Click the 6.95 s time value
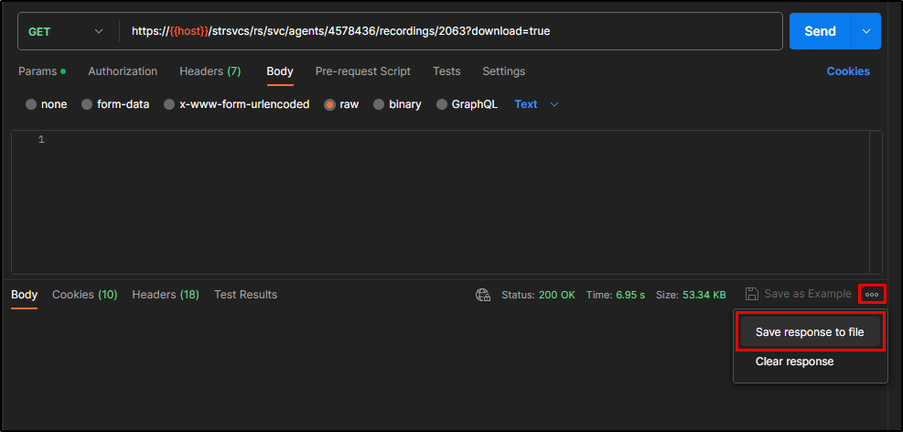This screenshot has width=903, height=432. [630, 295]
